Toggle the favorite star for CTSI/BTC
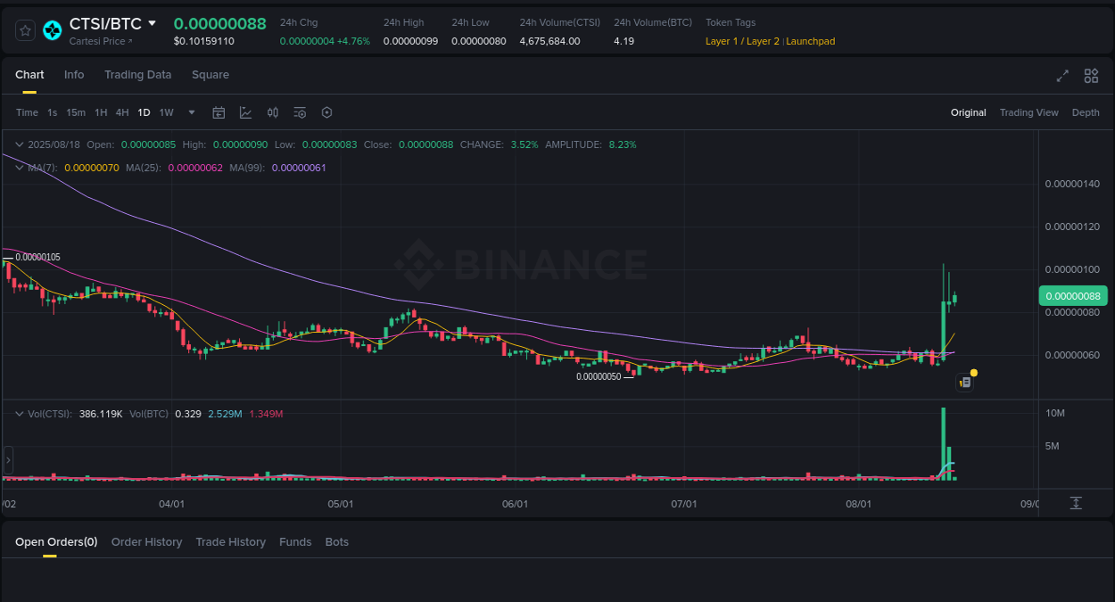This screenshot has height=602, width=1115. tap(25, 29)
